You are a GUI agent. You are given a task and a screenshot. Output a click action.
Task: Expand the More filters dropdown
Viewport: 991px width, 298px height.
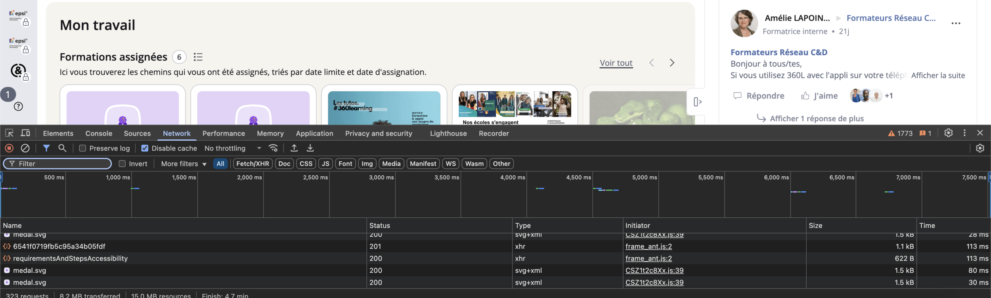click(x=184, y=164)
